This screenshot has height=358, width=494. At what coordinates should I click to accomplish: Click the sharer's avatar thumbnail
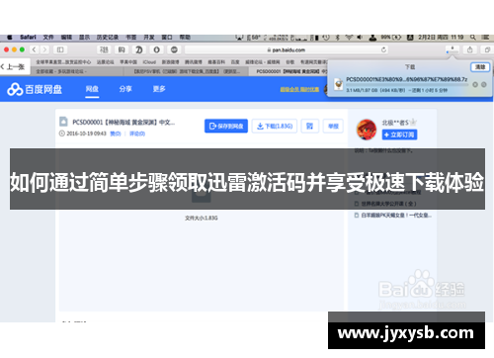[367, 130]
